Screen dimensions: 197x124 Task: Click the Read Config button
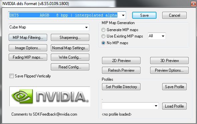[x=70, y=67]
